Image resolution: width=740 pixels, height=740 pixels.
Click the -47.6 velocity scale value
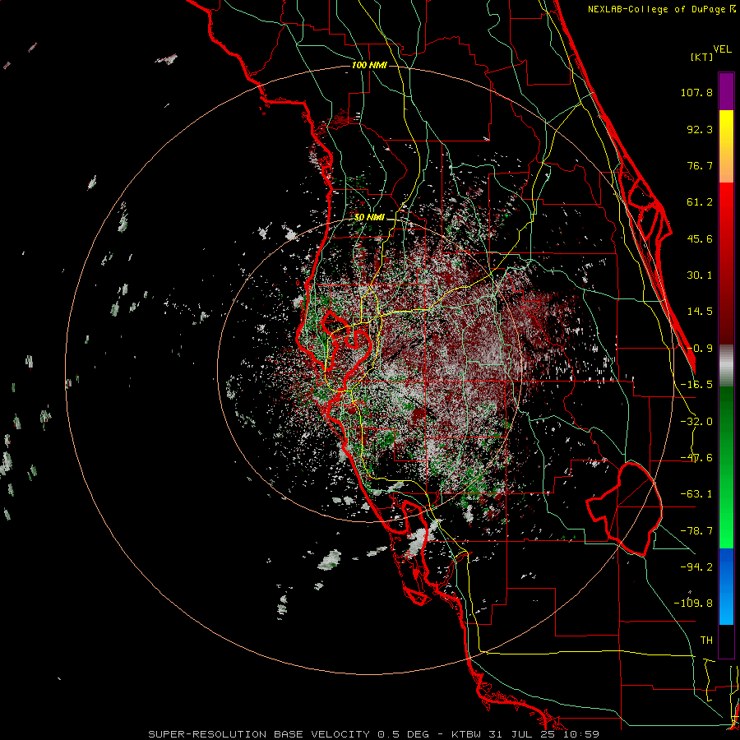pyautogui.click(x=696, y=458)
